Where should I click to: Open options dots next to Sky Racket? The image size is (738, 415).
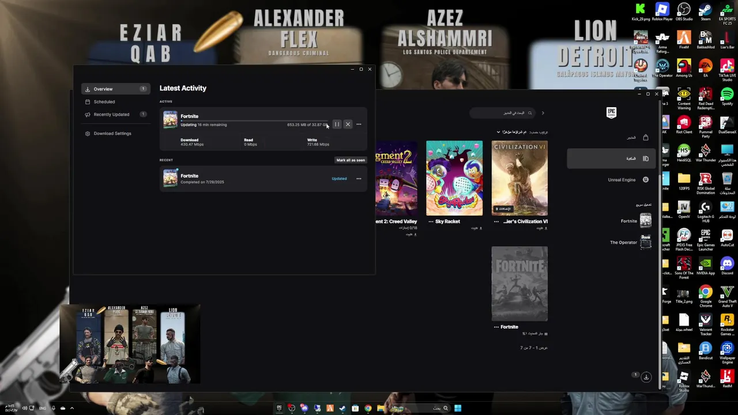point(431,221)
